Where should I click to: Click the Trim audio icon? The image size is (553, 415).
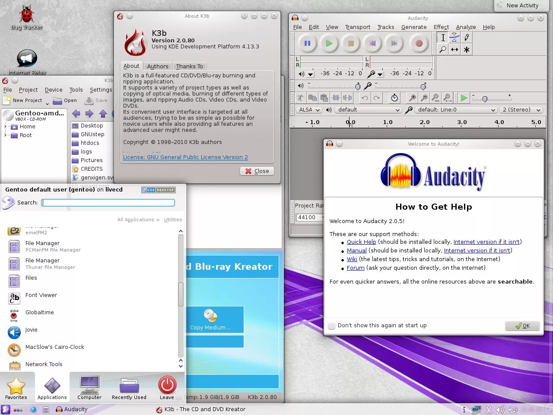[x=336, y=98]
